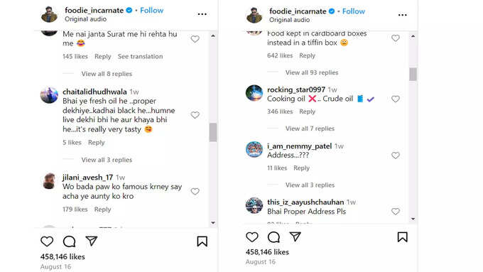Click See translation under Surat comment
483x272 pixels.
click(x=140, y=56)
